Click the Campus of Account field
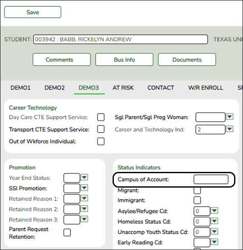This screenshot has height=250, width=243. coord(211,180)
